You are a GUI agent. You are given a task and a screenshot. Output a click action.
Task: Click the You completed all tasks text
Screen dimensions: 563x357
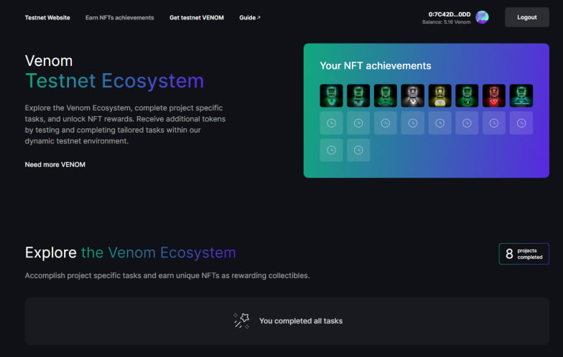[301, 321]
